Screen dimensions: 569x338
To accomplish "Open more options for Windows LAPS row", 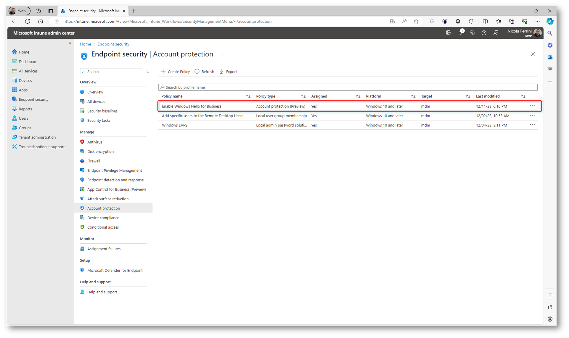I will [x=532, y=125].
